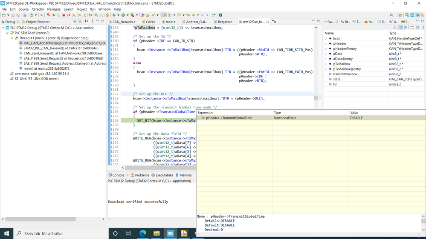Switch to the main.c editor tab
The width and height of the screenshot is (426, 239).
168,22
